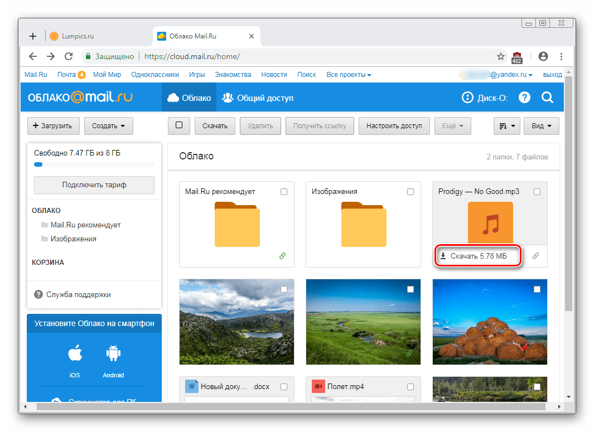The width and height of the screenshot is (594, 432).
Task: Select checkbox for Prodigy — No Good.mp3
Action: 537,192
